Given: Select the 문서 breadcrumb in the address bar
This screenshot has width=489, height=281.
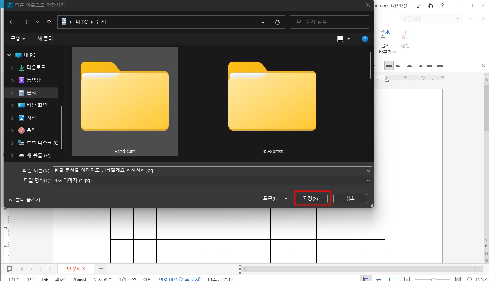Looking at the screenshot, I should (101, 22).
